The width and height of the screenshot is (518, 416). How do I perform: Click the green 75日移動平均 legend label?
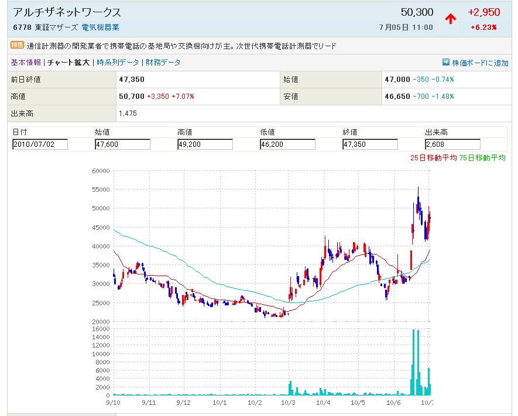pos(483,157)
